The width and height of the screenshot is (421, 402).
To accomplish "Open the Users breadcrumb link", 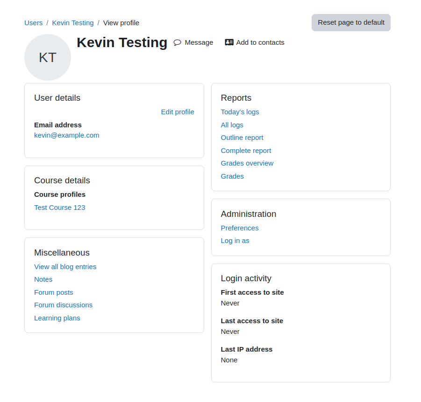I will pyautogui.click(x=34, y=23).
